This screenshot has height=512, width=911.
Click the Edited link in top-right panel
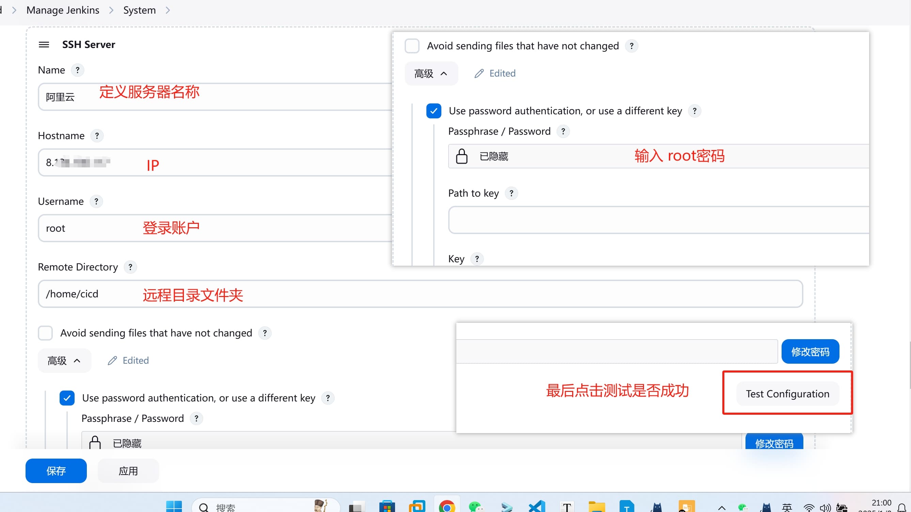tap(502, 73)
